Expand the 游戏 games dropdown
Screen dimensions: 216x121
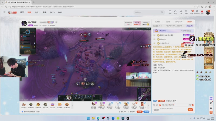52,12
